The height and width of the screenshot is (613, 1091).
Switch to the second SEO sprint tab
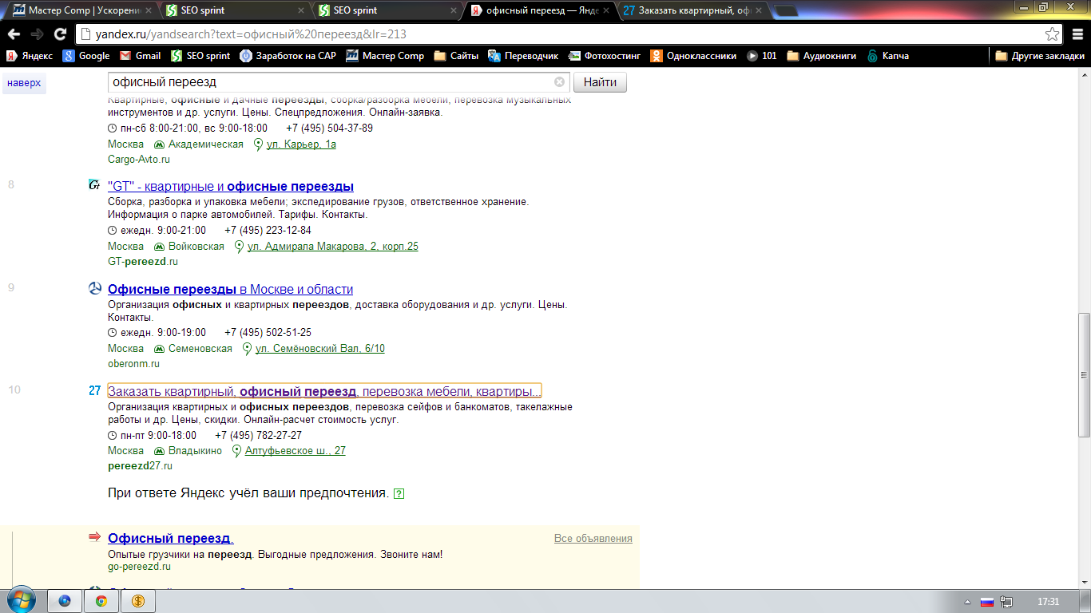coord(387,10)
